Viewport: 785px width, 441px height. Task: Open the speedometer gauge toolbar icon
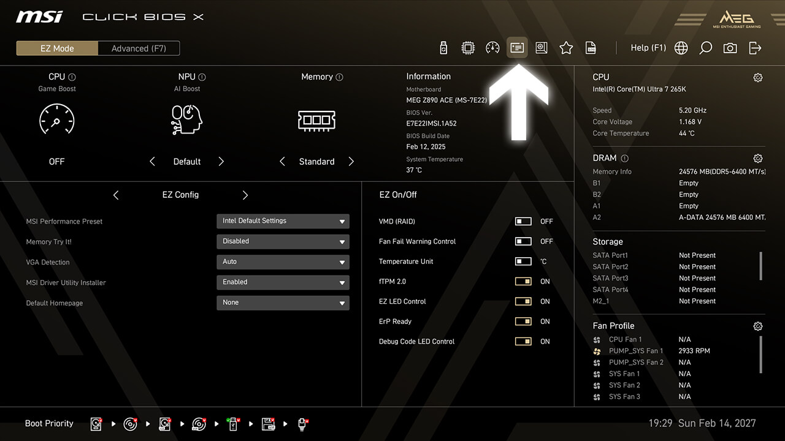click(492, 48)
